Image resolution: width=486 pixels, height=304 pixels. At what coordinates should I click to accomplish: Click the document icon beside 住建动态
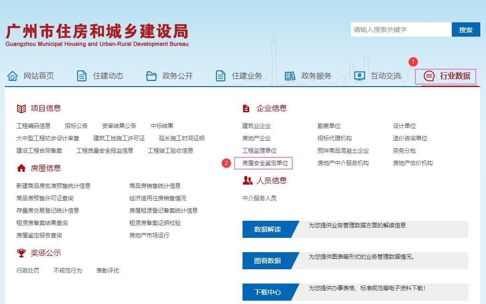81,76
